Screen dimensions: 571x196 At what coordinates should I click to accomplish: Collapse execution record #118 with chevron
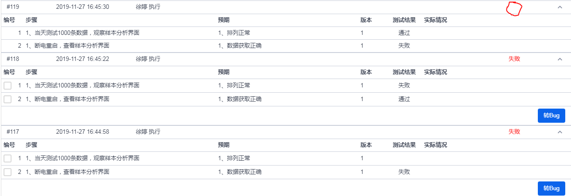tap(560, 59)
